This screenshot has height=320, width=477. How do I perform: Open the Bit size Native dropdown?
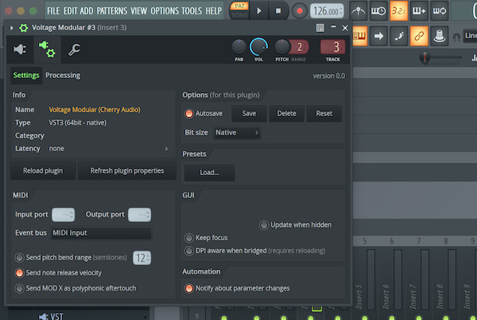click(x=237, y=133)
